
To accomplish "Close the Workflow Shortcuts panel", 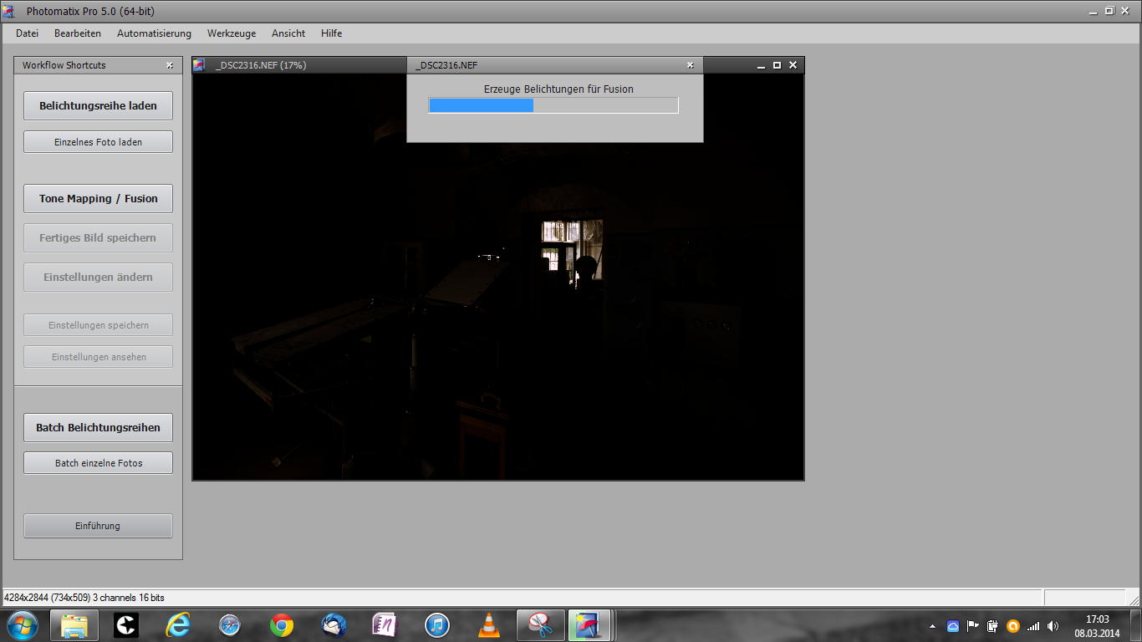I will [170, 65].
